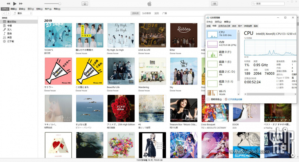Open the アニメグ。25th High Edition album
This screenshot has width=299, height=162.
121,108
